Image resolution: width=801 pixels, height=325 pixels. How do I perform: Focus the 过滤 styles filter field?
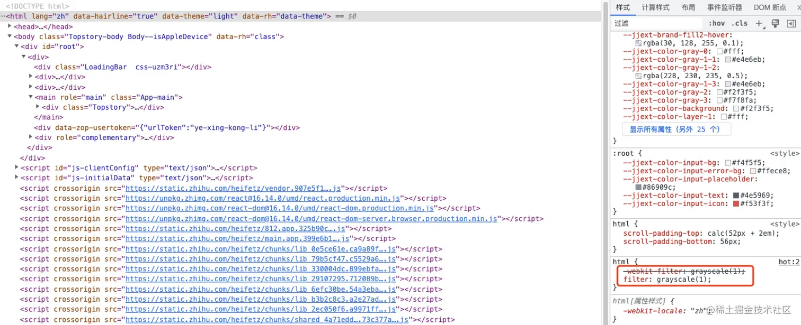pos(657,23)
